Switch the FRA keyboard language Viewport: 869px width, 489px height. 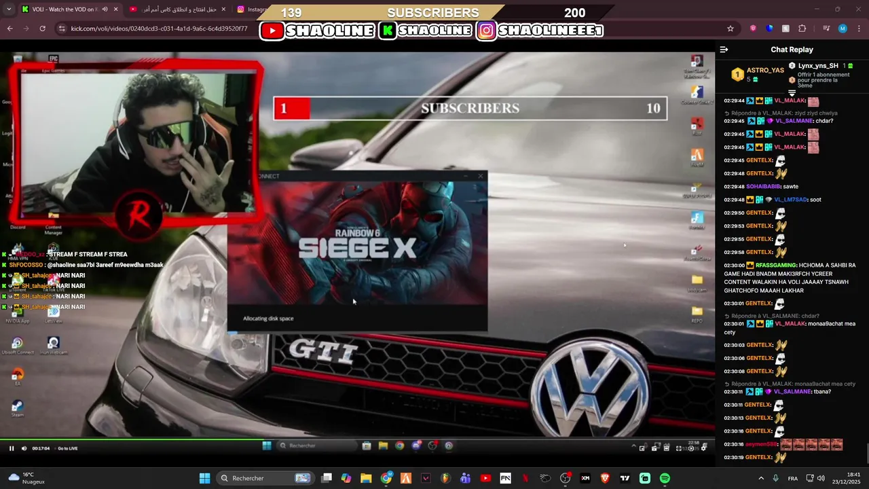793,478
